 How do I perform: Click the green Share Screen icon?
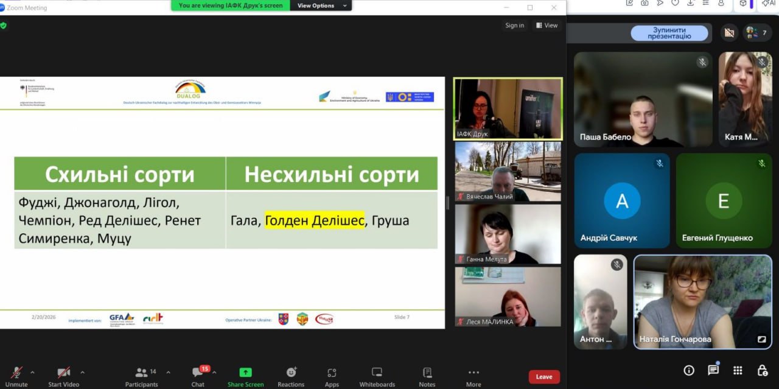click(245, 373)
